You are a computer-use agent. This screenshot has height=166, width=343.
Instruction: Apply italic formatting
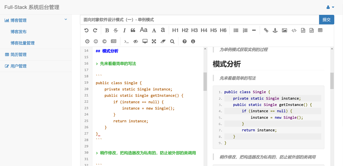pyautogui.click(x=124, y=30)
